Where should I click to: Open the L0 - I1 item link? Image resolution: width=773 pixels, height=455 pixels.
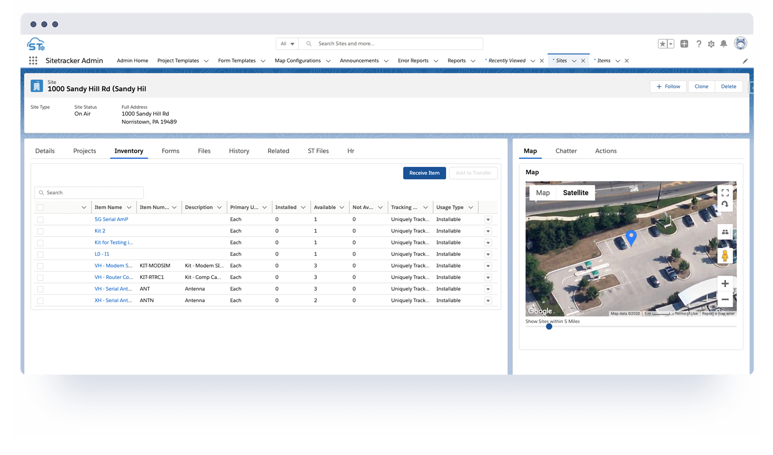[x=102, y=254]
